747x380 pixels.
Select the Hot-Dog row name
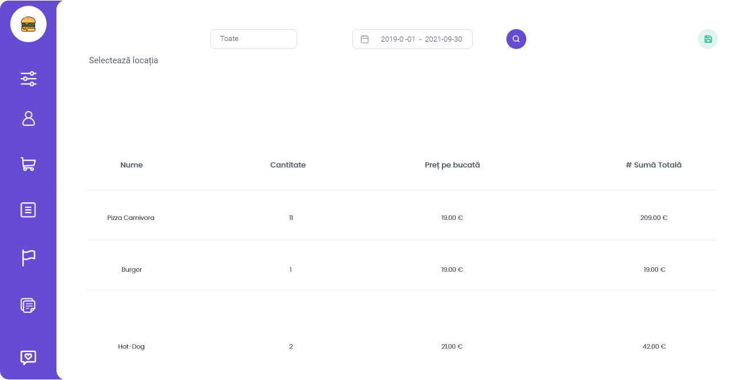pos(132,346)
